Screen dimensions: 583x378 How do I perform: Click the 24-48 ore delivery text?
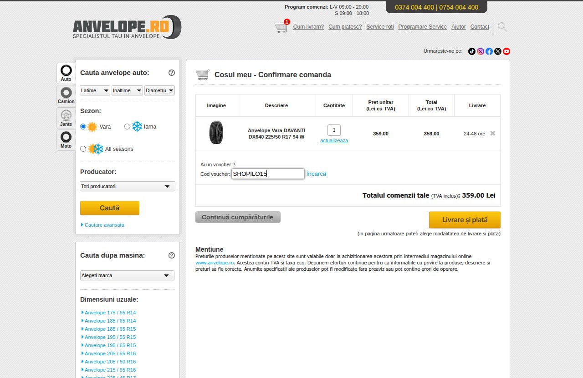pos(474,134)
